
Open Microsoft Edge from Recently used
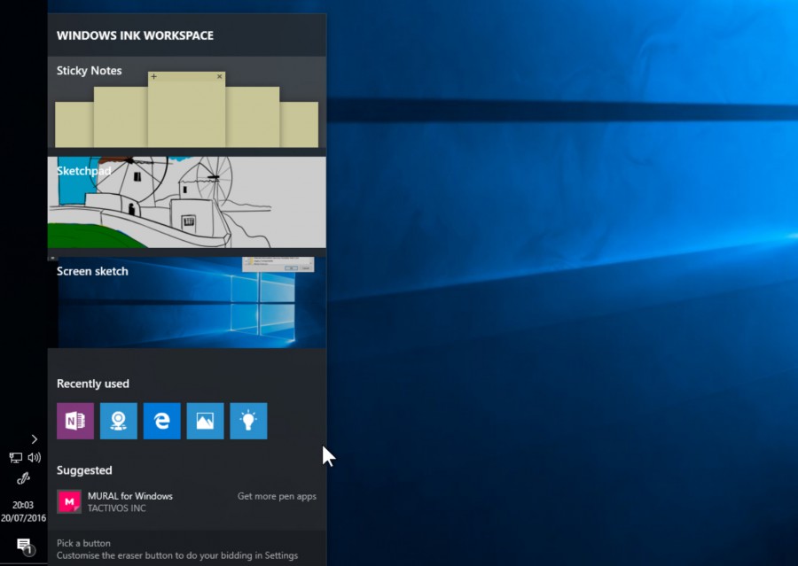pos(161,421)
